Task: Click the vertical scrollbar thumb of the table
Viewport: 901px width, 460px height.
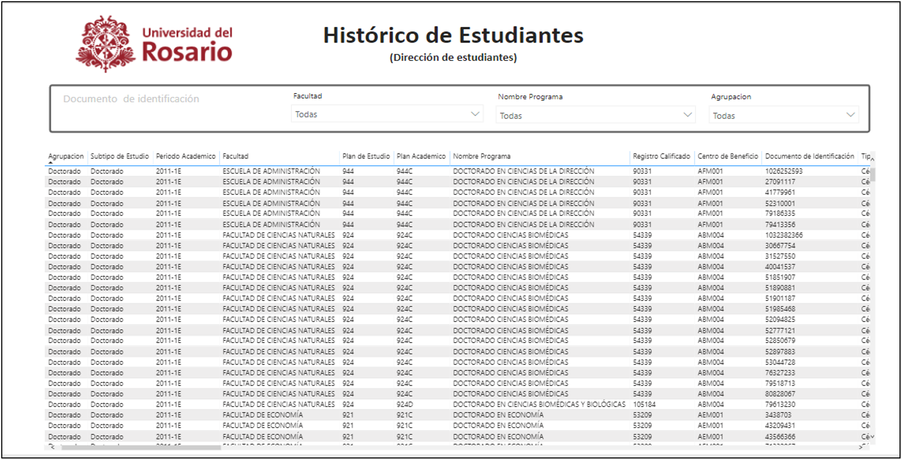Action: pos(872,175)
